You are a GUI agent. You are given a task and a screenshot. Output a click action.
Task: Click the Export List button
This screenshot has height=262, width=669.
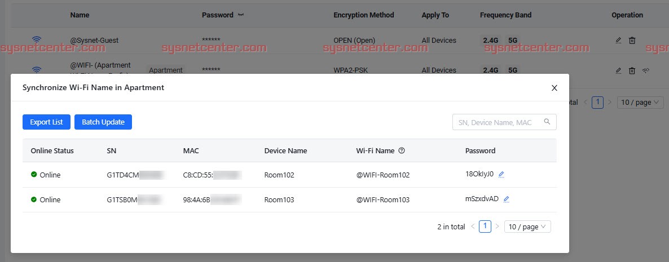[x=46, y=122]
